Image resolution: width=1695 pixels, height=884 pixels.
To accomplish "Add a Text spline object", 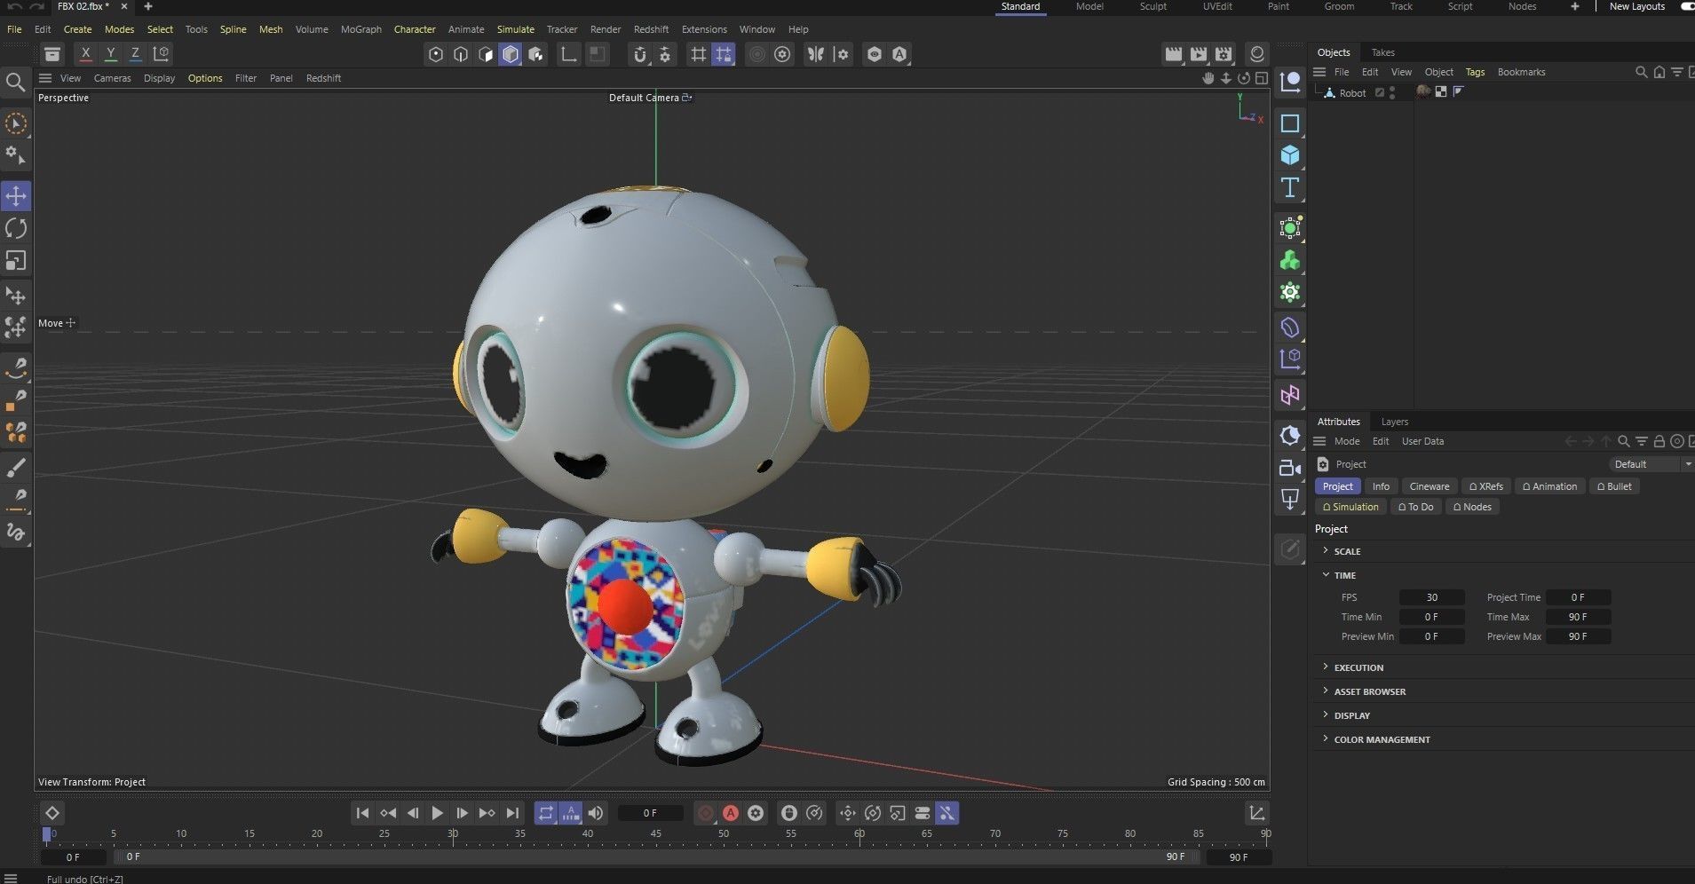I will tap(1290, 187).
